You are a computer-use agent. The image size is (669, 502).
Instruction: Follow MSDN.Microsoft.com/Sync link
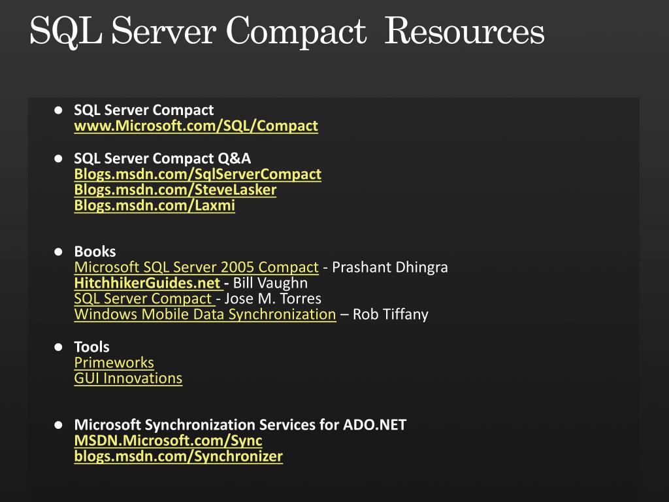(x=168, y=440)
